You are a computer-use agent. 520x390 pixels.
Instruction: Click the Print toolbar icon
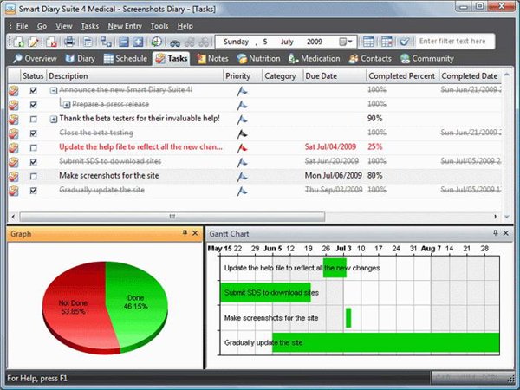tap(69, 42)
